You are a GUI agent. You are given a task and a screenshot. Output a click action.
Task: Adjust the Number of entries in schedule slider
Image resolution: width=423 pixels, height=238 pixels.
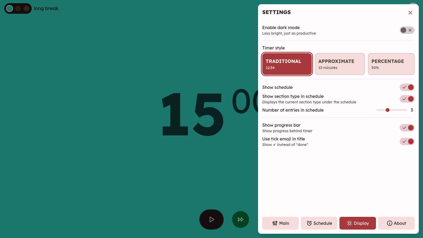(392, 110)
